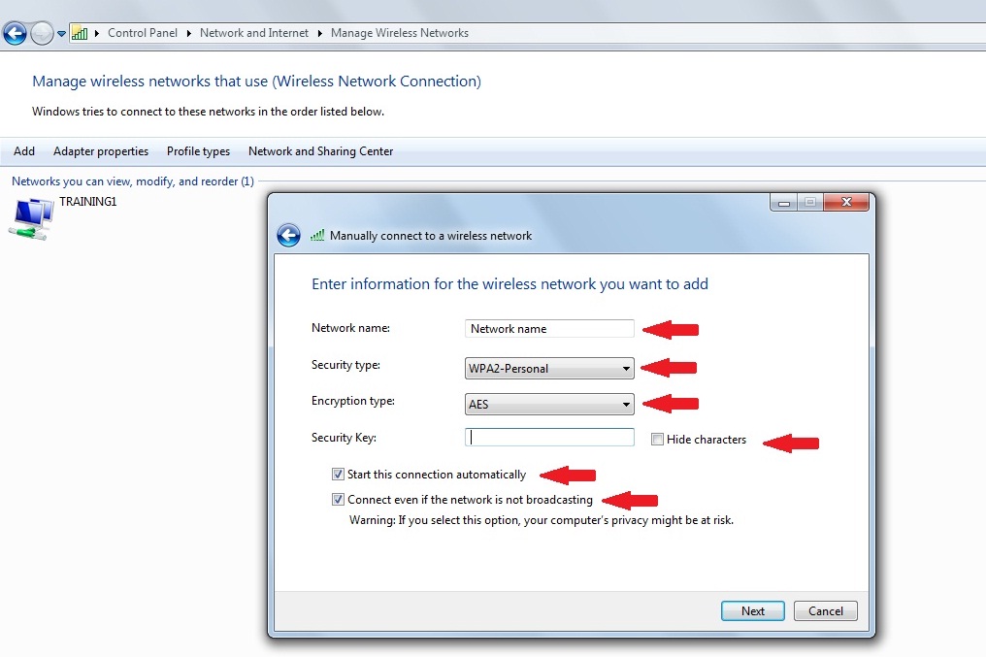The image size is (986, 657).
Task: Open Network and Sharing Center
Action: point(320,150)
